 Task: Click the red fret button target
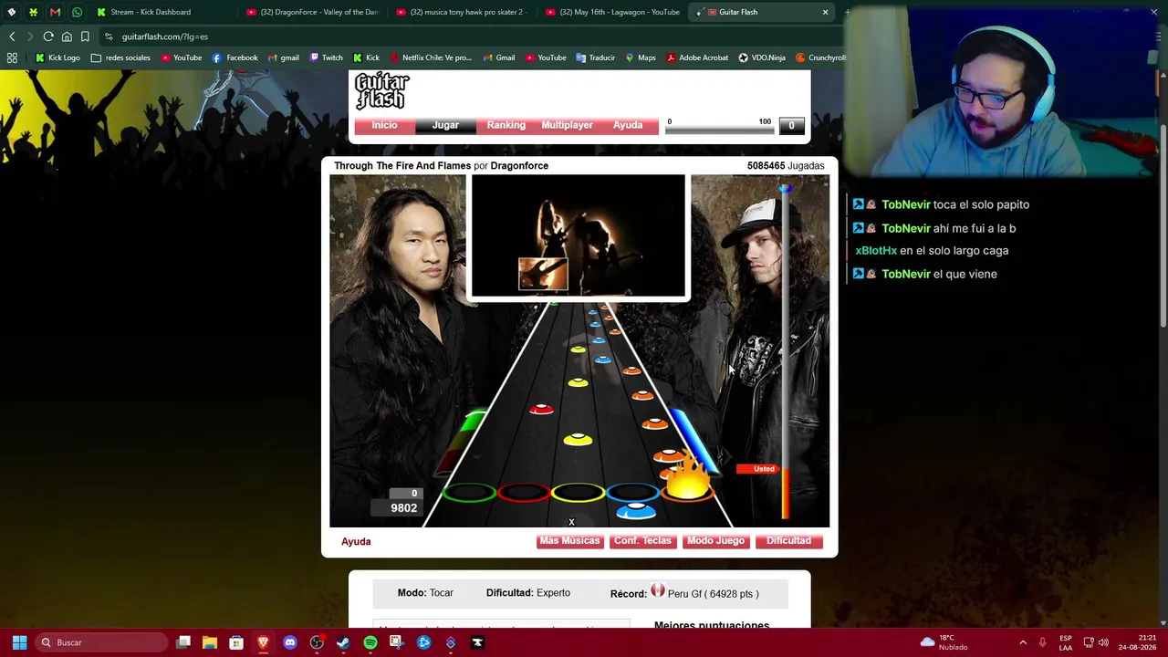(x=524, y=494)
